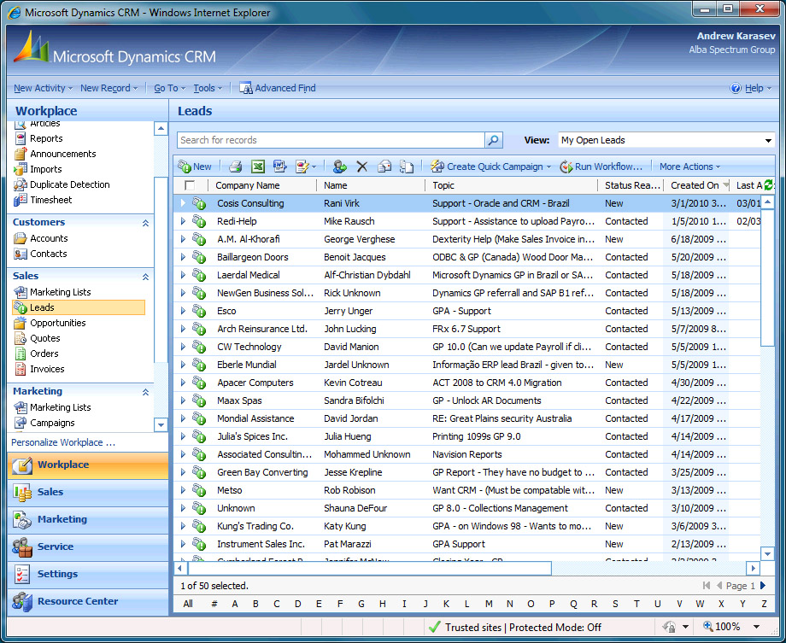Export leads to Excel
Image resolution: width=786 pixels, height=643 pixels.
(258, 167)
